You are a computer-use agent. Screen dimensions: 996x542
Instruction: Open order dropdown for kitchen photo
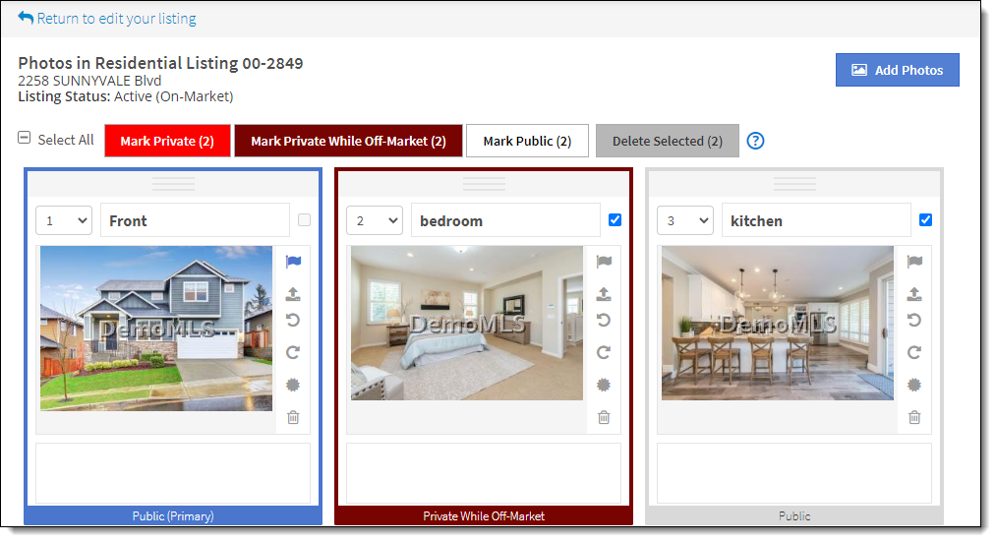[x=685, y=220]
